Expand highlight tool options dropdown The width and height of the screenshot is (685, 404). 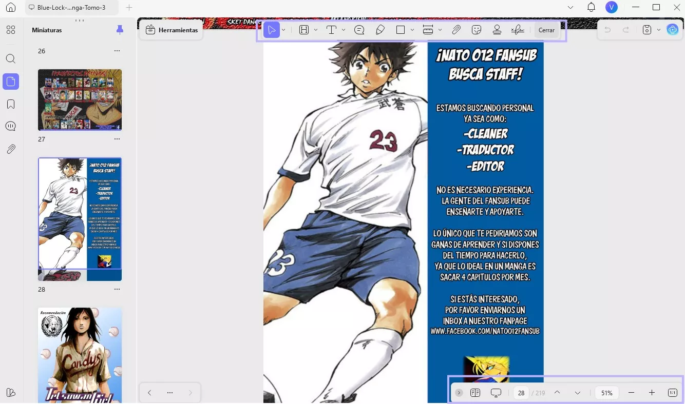click(316, 30)
